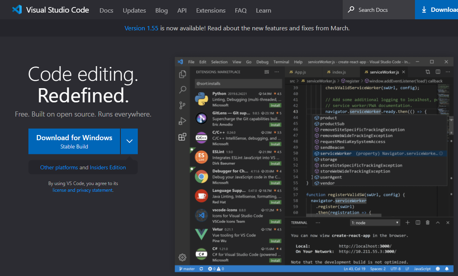Click the split editor icon
This screenshot has height=276, width=458.
point(438,72)
